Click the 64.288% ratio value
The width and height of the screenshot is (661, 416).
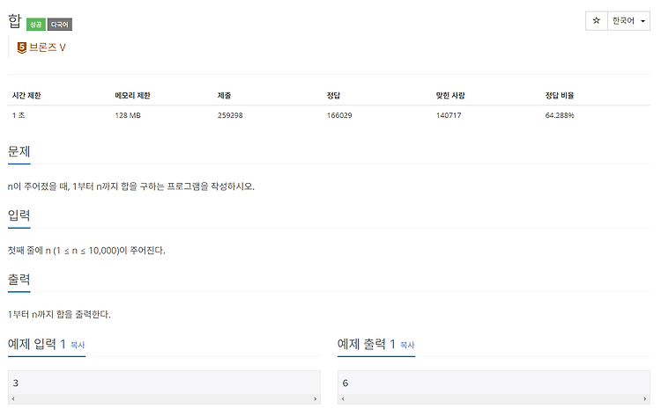point(560,115)
